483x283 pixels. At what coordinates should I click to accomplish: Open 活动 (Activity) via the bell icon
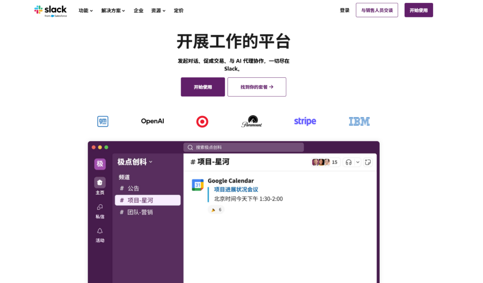click(x=100, y=232)
